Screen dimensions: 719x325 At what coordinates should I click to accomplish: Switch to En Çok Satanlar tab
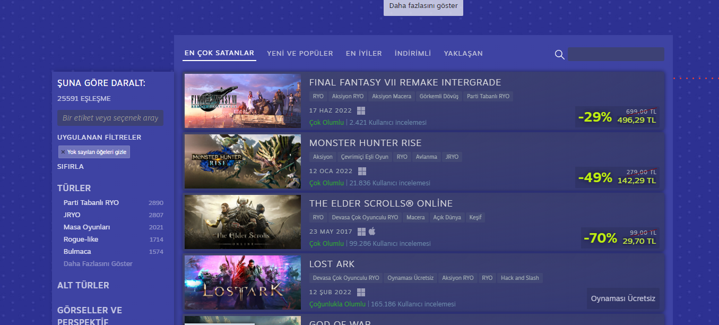[219, 53]
